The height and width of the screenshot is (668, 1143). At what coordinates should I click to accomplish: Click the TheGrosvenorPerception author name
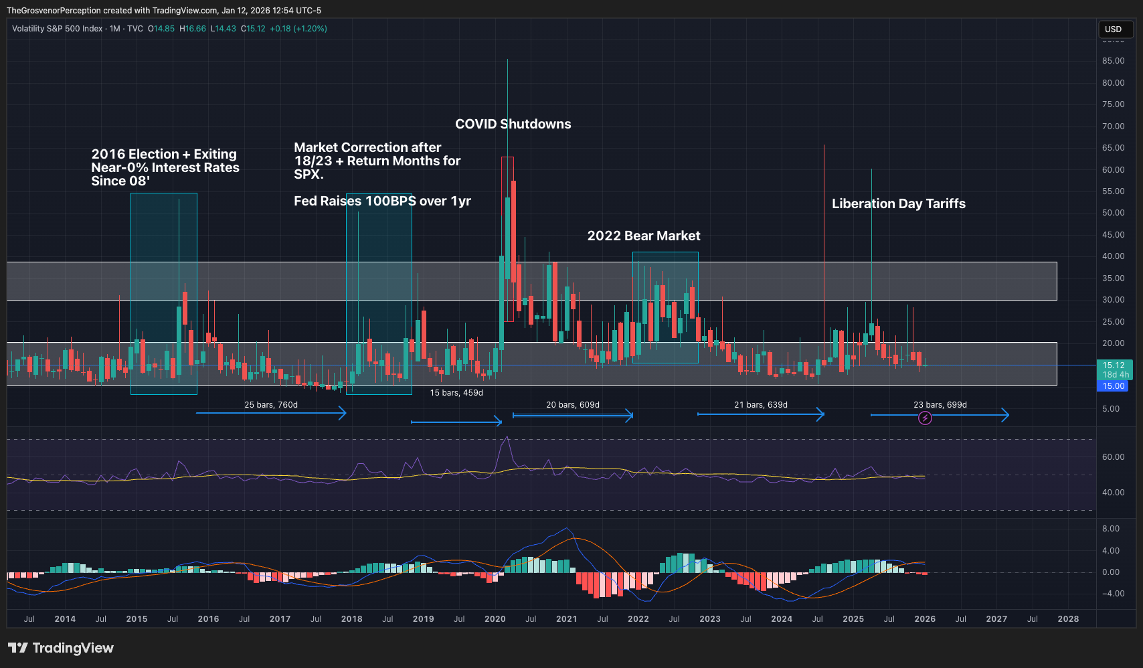tap(54, 11)
